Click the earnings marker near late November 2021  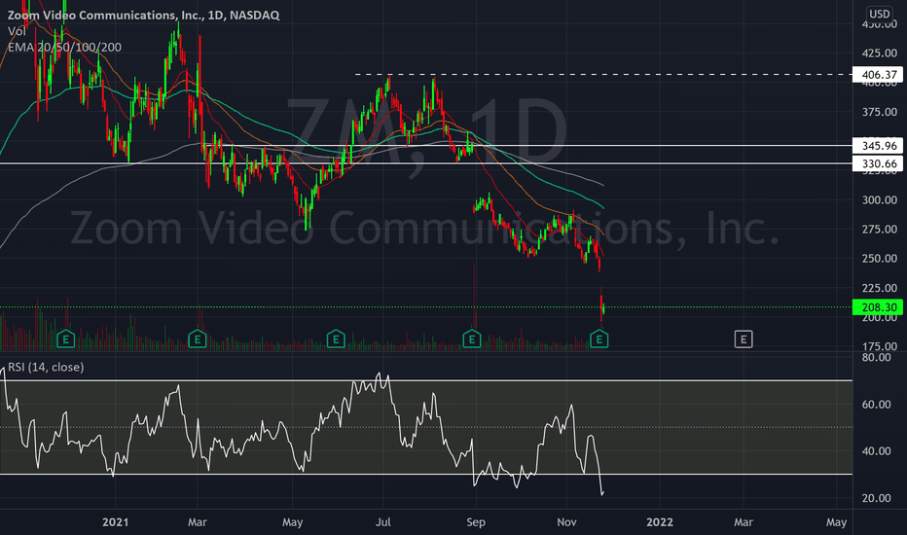[x=599, y=339]
